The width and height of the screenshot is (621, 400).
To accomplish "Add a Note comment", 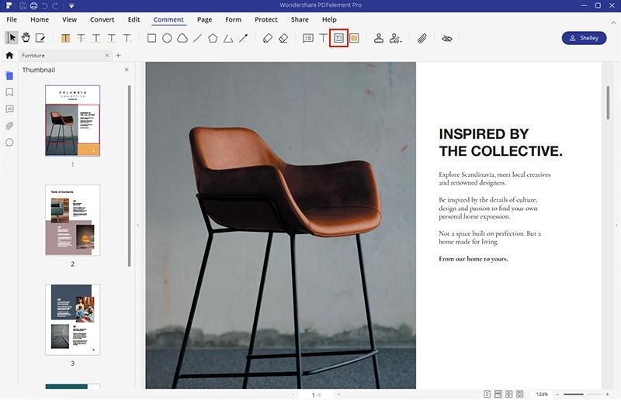I will 308,38.
